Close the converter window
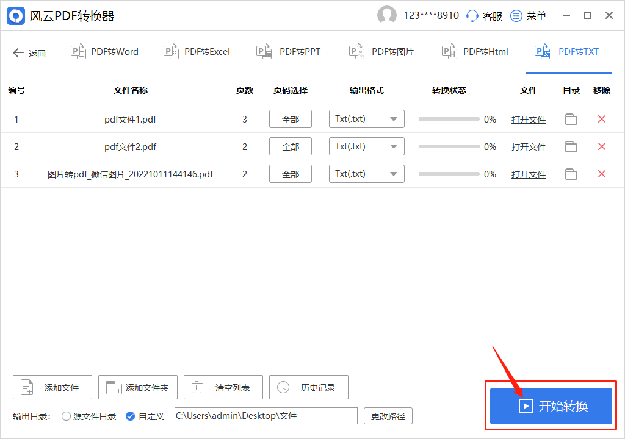This screenshot has width=625, height=439. tap(609, 15)
